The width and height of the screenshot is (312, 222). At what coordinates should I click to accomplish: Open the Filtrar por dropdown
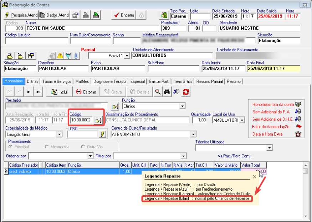(184, 156)
